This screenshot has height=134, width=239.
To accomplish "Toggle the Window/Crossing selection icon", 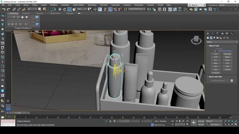I will 55,9.
